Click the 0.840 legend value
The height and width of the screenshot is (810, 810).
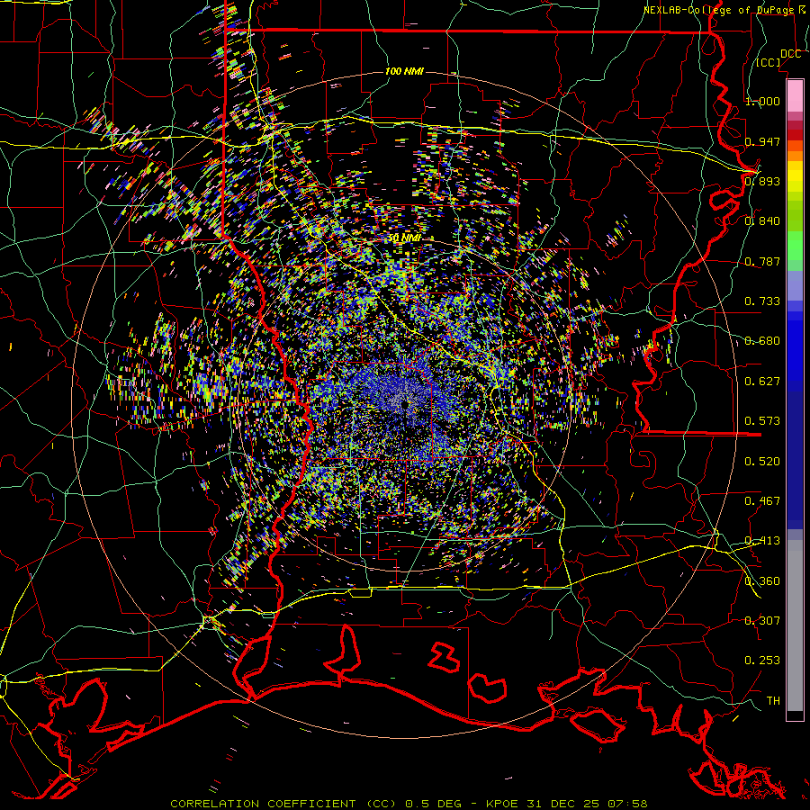[762, 221]
